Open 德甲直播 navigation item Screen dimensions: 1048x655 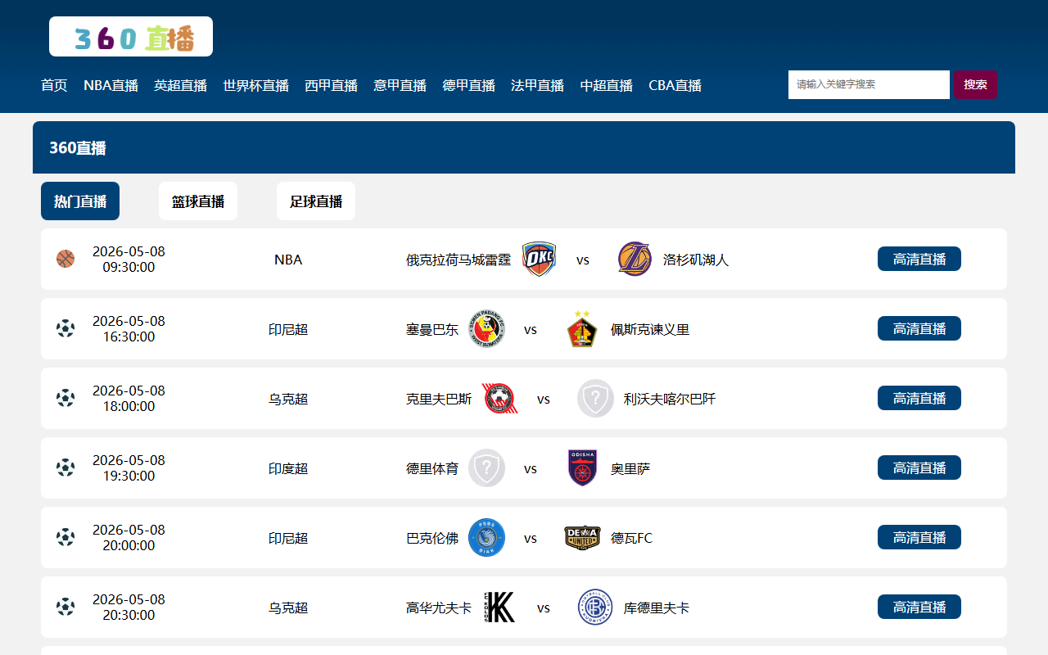[469, 85]
